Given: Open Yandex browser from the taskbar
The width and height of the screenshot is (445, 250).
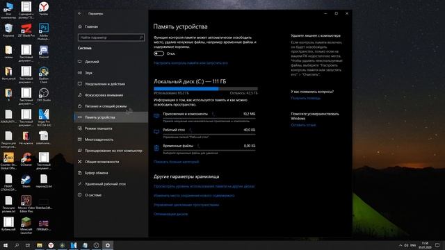Looking at the screenshot, I should [51, 245].
